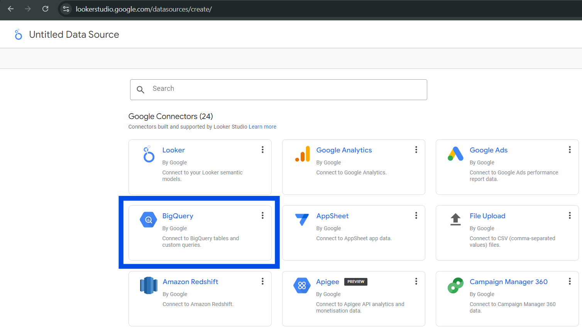
Task: Click 'Connect to Amazon Redshift.' description
Action: pos(198,304)
